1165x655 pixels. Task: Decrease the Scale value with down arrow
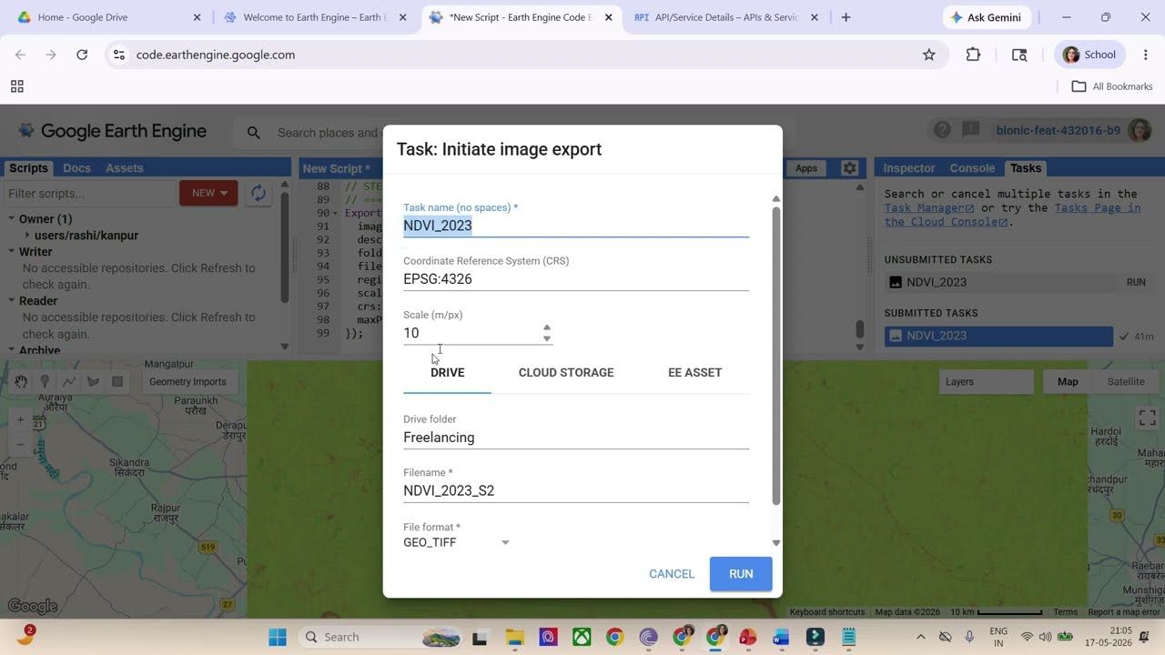547,338
